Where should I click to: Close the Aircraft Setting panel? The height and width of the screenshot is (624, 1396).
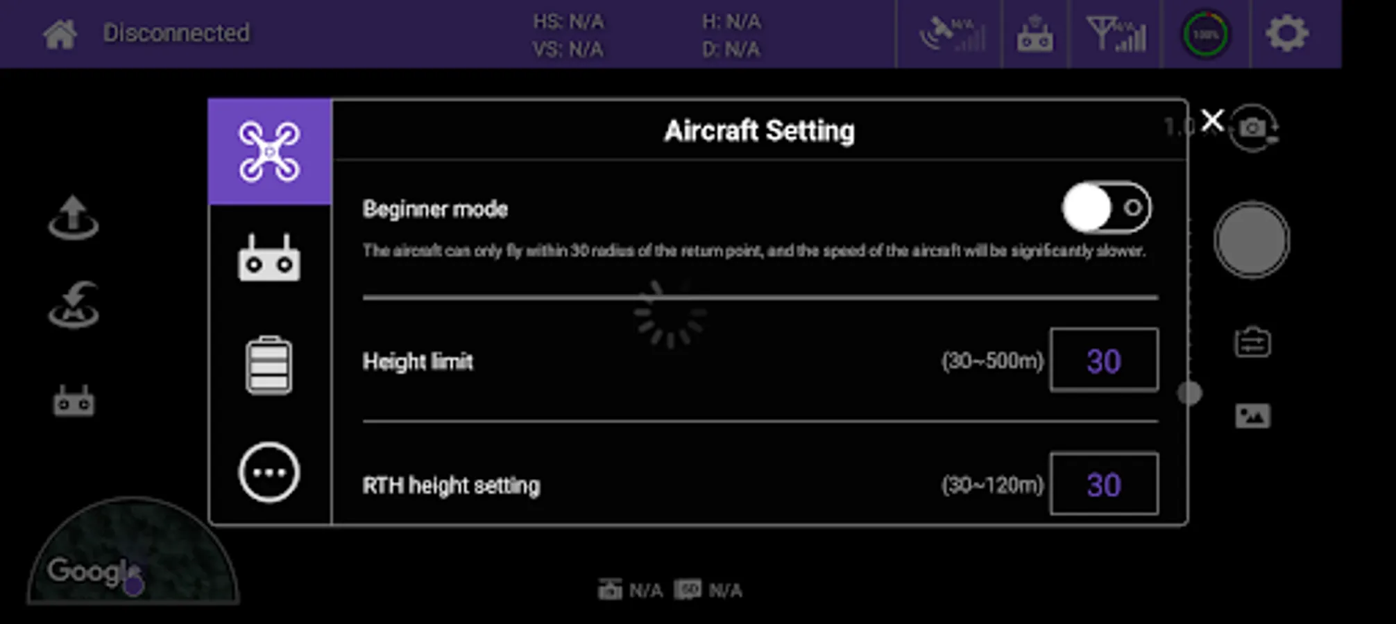coord(1212,121)
